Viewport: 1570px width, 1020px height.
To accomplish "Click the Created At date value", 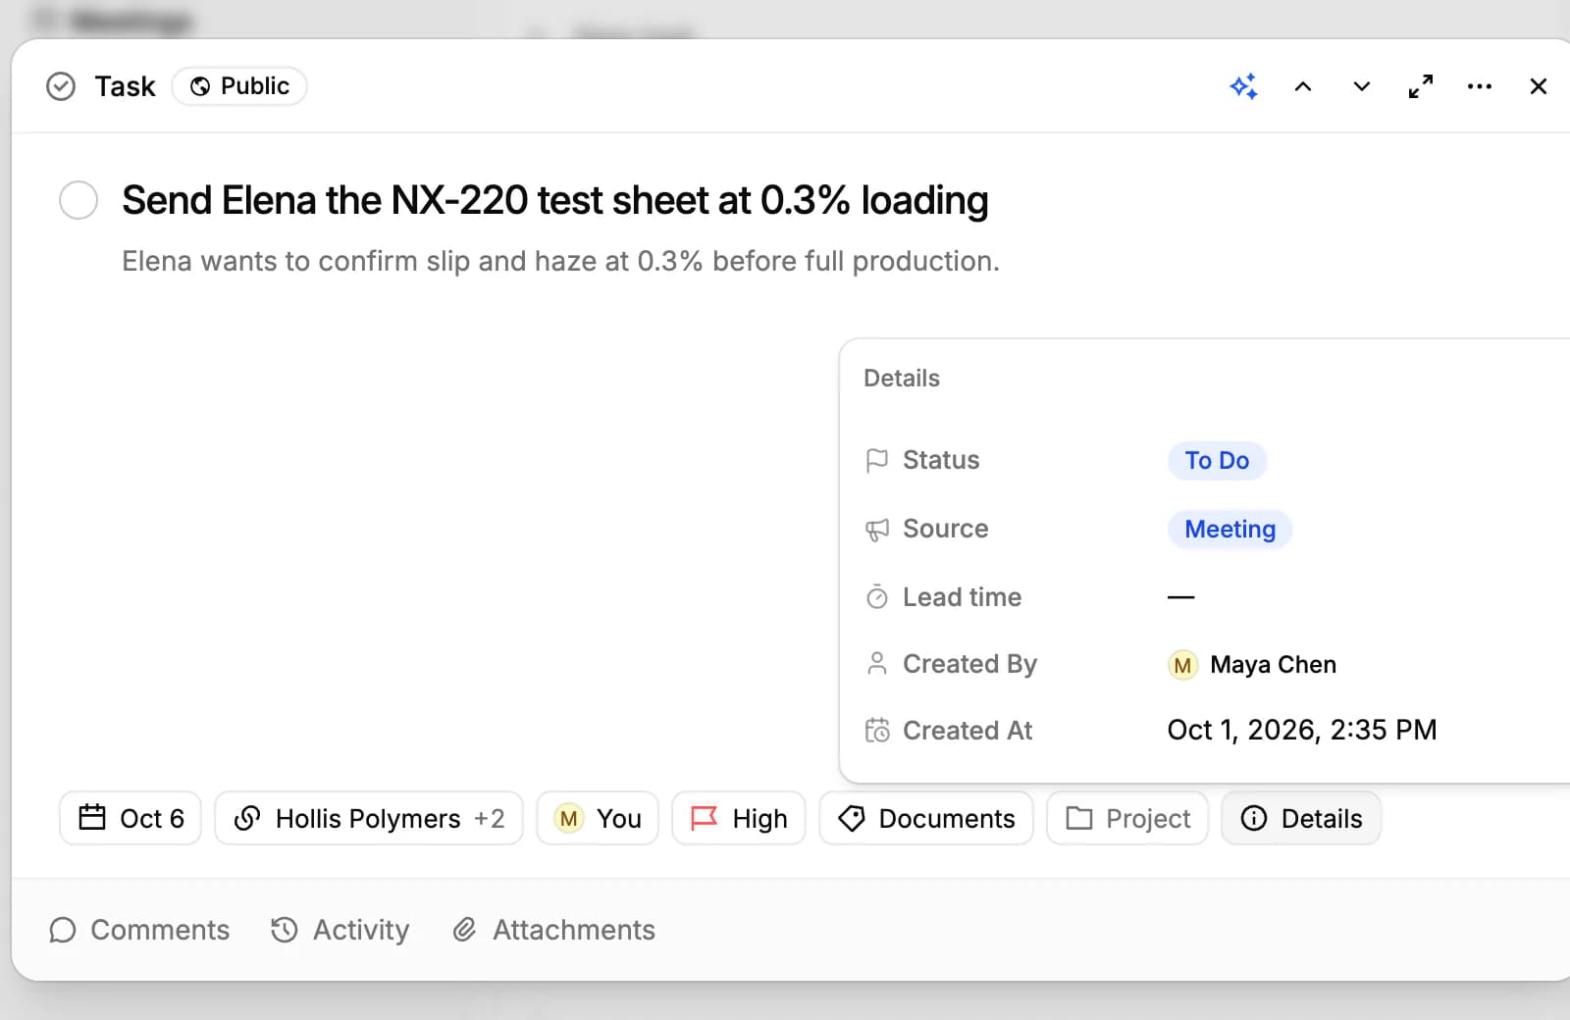I will tap(1302, 731).
